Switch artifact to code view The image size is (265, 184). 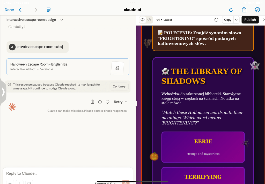(149, 20)
